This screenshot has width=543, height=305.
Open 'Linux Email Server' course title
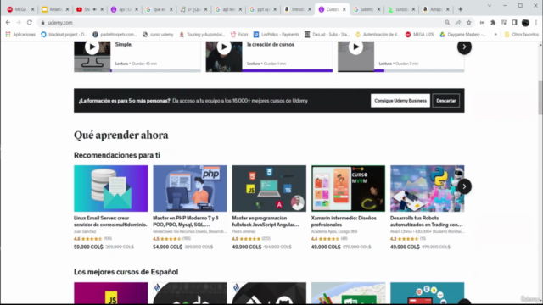click(110, 221)
